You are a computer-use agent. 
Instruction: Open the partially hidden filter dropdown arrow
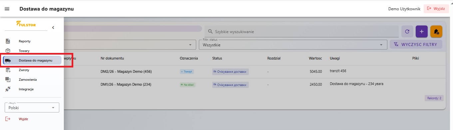(190, 45)
